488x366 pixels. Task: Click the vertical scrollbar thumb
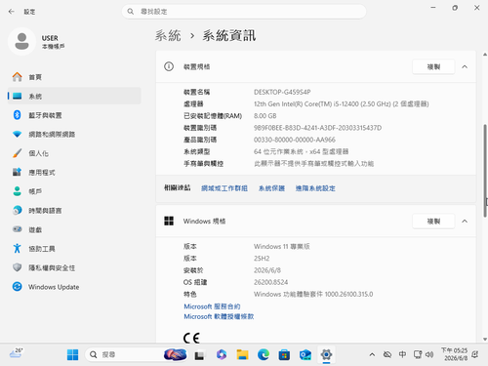(485, 171)
